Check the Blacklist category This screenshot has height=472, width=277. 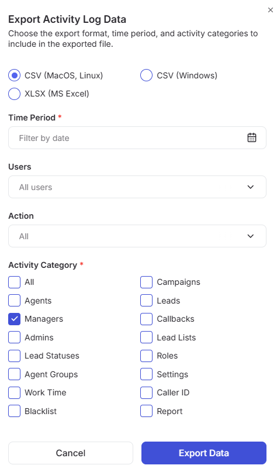[x=14, y=411]
